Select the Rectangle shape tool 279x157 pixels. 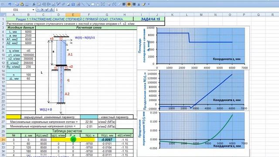[93, 4]
